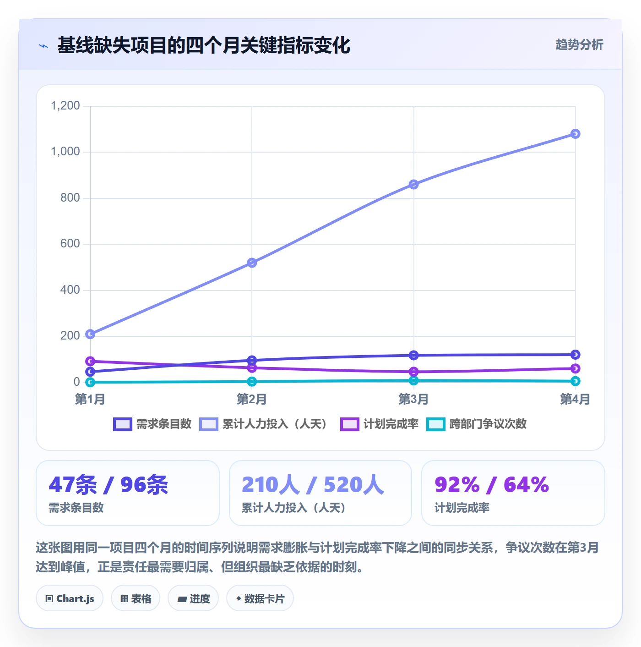
Task: Click the chart title 基线缺失项目的四个月关键指标变化
Action: [x=204, y=45]
